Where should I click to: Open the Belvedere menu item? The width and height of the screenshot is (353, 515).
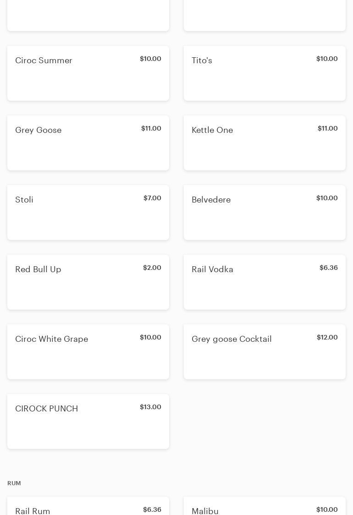(x=265, y=213)
